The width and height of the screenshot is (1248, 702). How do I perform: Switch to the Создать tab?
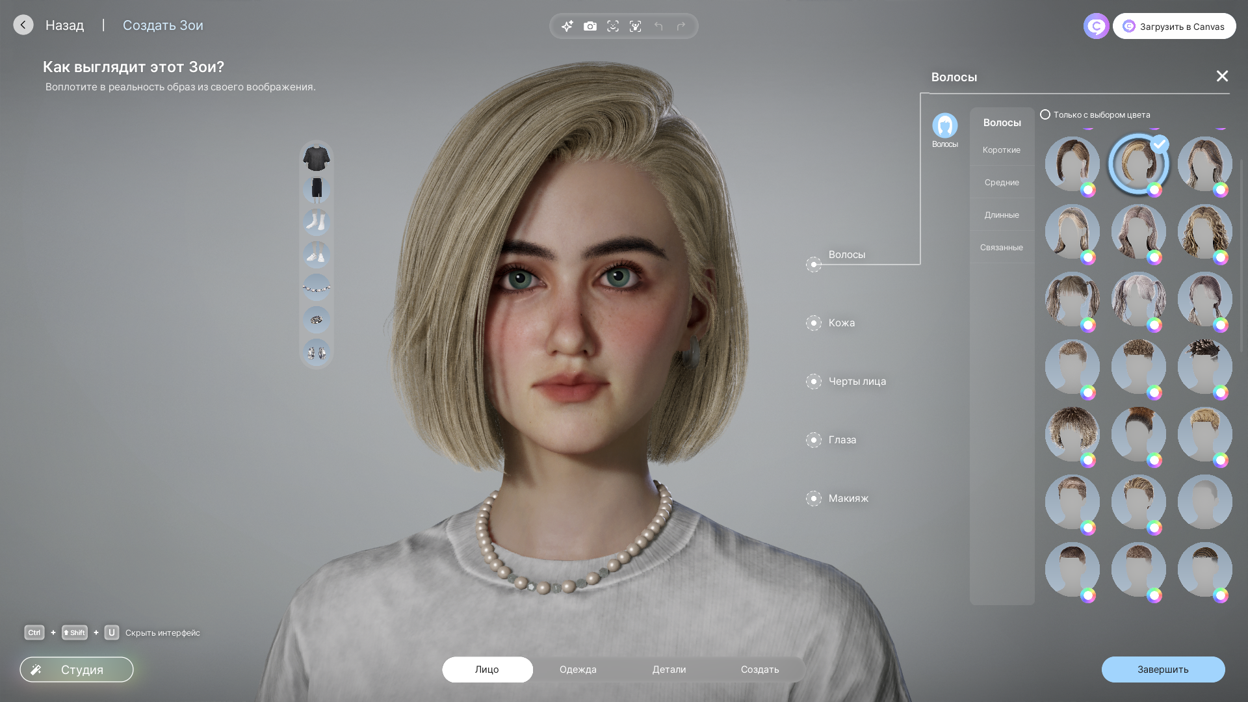click(x=760, y=669)
